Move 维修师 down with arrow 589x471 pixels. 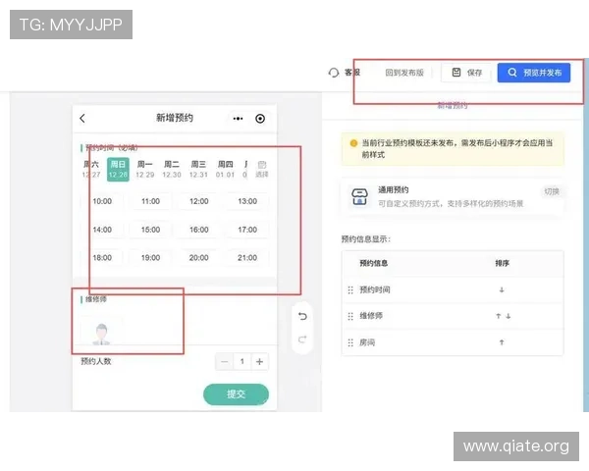pos(508,316)
